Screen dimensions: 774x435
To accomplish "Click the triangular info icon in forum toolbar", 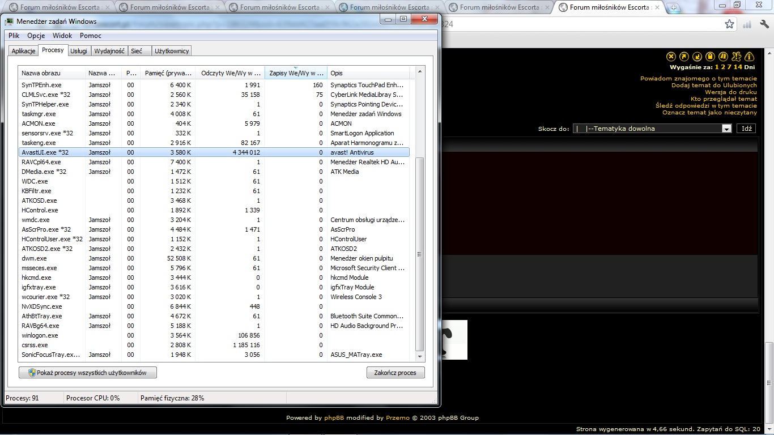I will 749,57.
